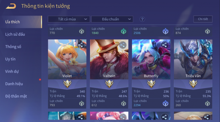
Task: Click Butterfly's blue power emblem for 2294
Action: (x=165, y=103)
